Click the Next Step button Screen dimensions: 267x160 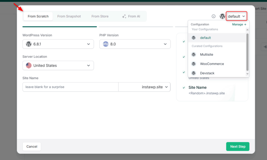(x=238, y=146)
